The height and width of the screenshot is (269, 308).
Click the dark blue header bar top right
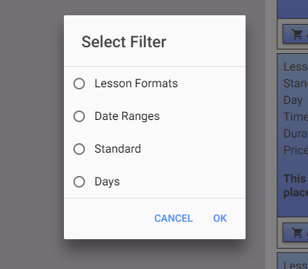tap(293, 9)
